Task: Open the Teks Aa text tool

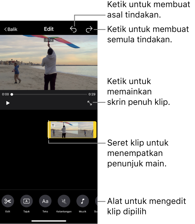Action: click(x=45, y=201)
